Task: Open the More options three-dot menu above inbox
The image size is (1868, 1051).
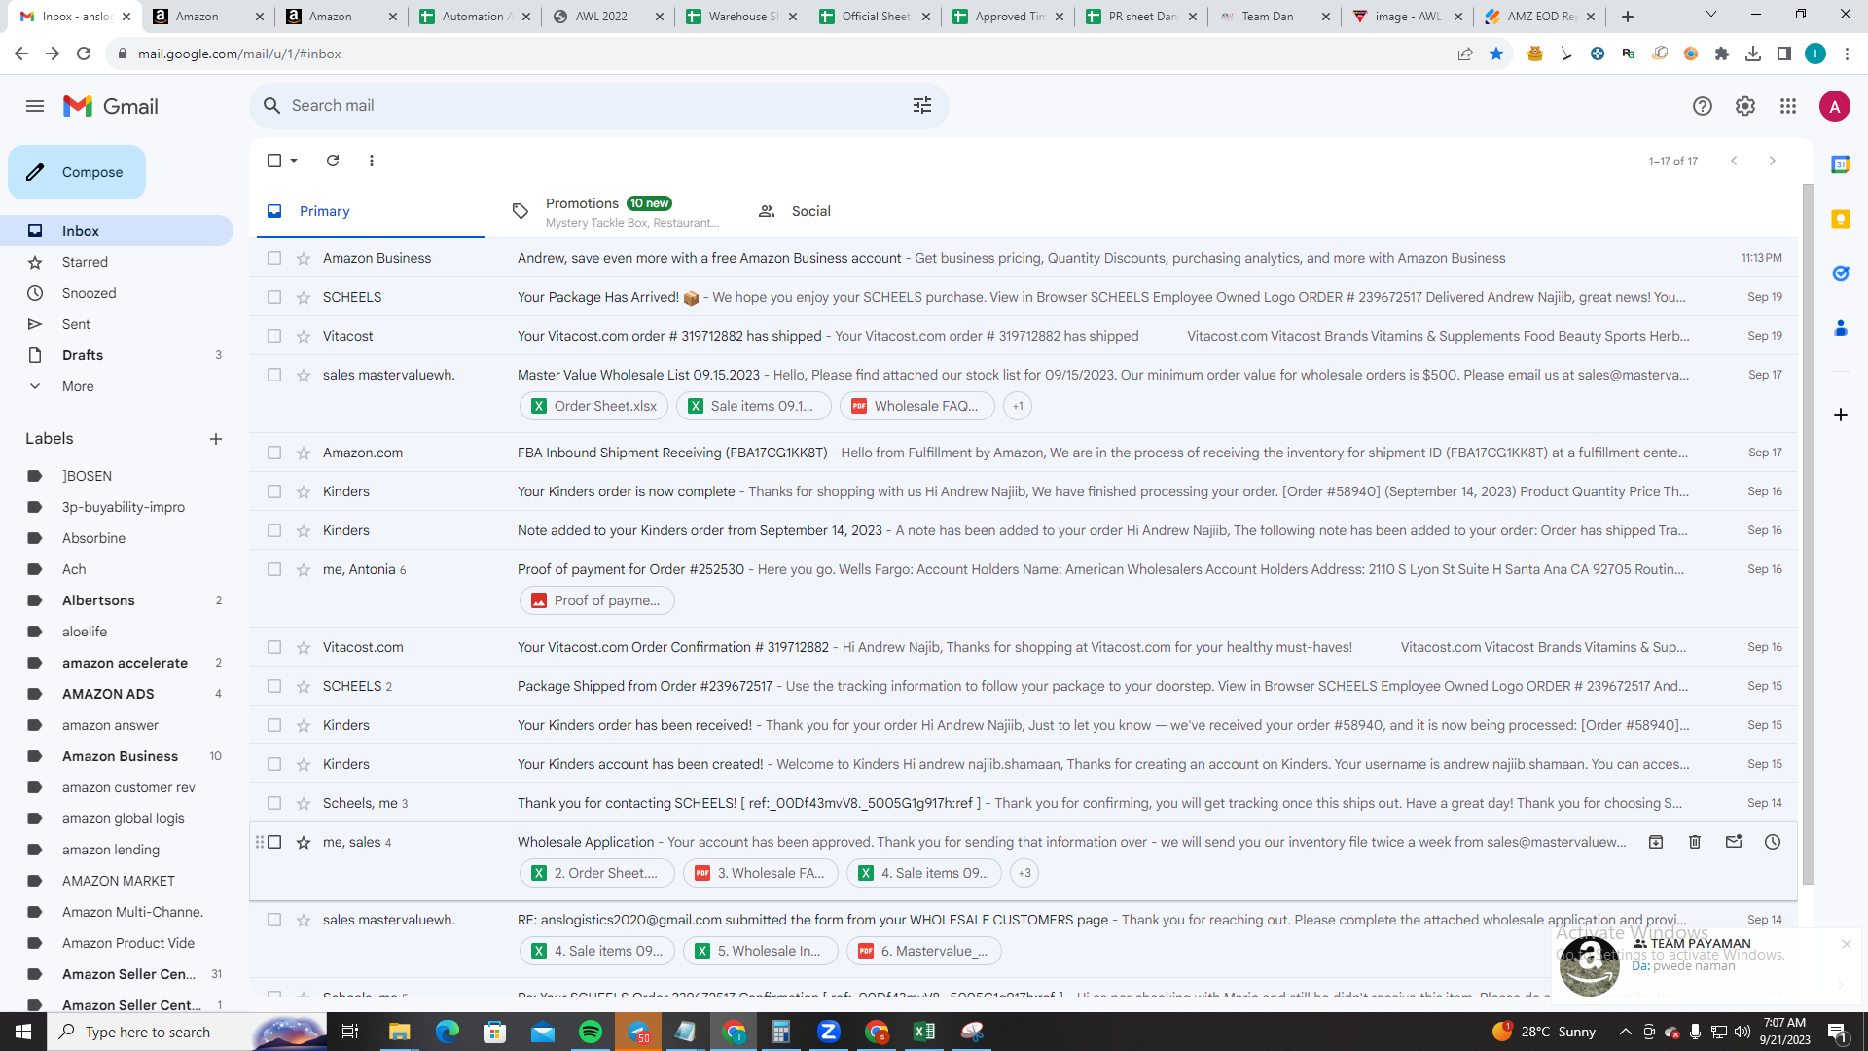Action: coord(372,161)
